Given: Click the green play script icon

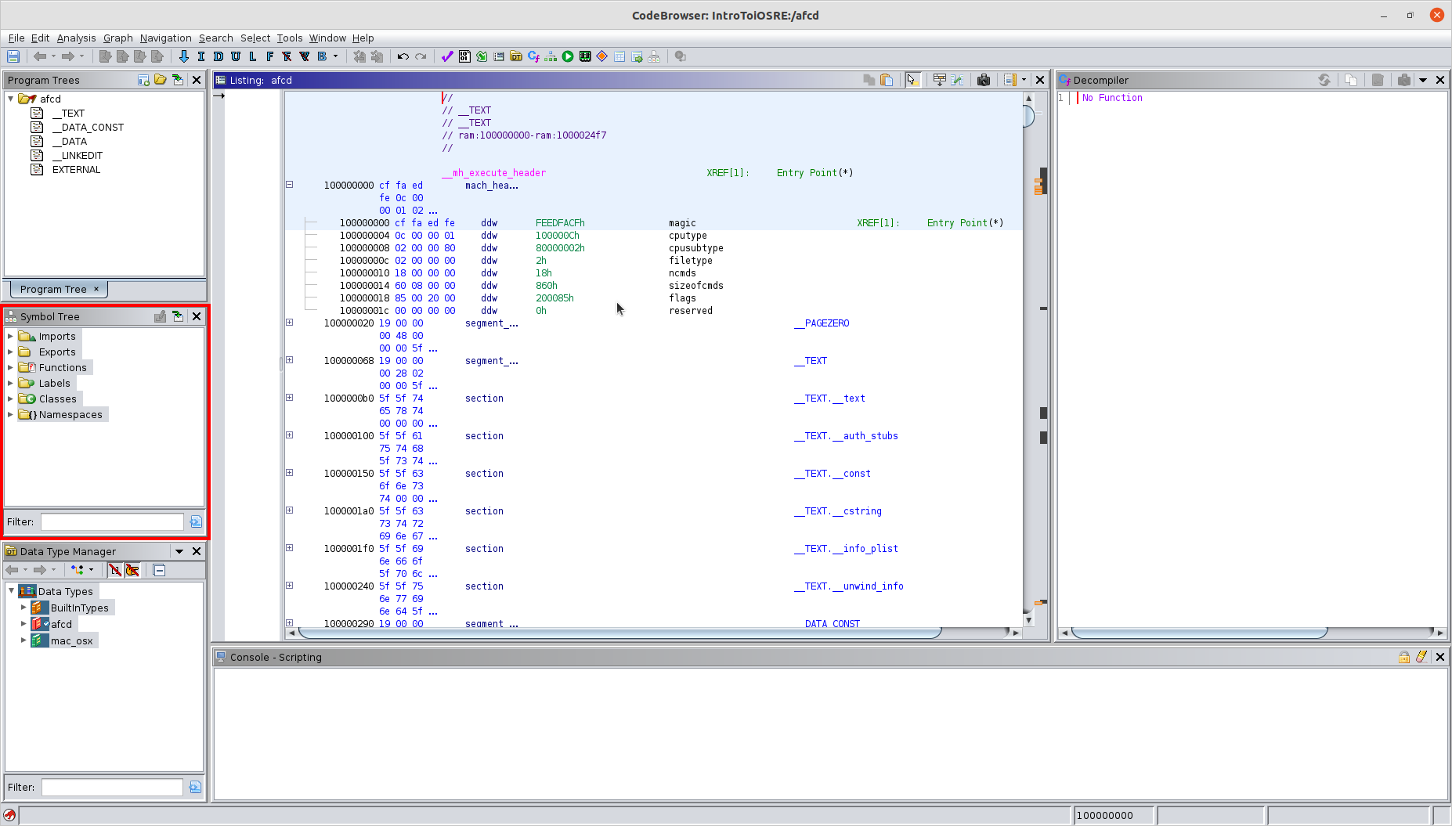Looking at the screenshot, I should (x=568, y=56).
